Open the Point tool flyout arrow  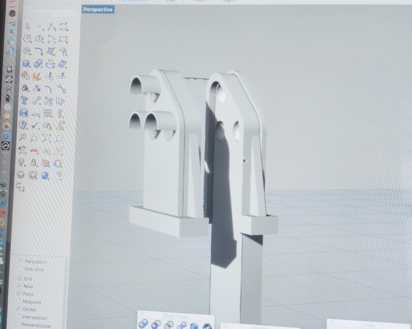click(x=43, y=30)
